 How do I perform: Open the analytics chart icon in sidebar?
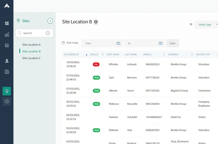pyautogui.click(x=7, y=35)
